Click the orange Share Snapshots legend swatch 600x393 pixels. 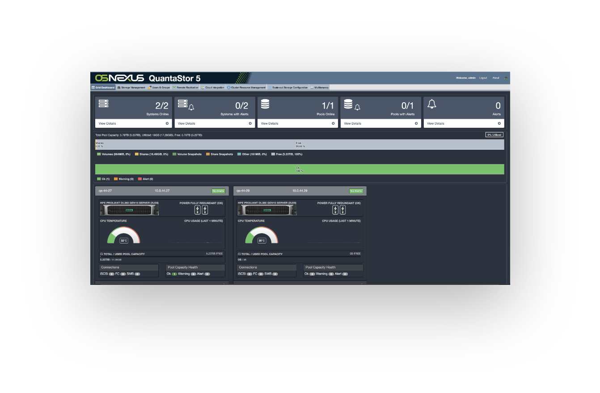pos(208,154)
